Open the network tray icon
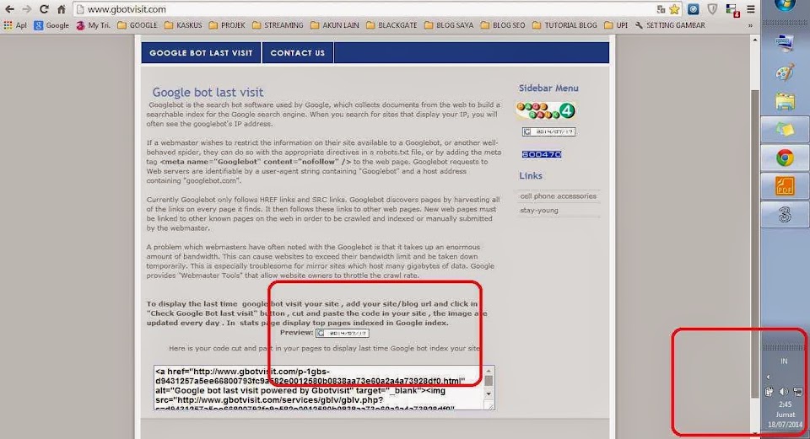Screen dimensions: 810x439 tap(798, 392)
